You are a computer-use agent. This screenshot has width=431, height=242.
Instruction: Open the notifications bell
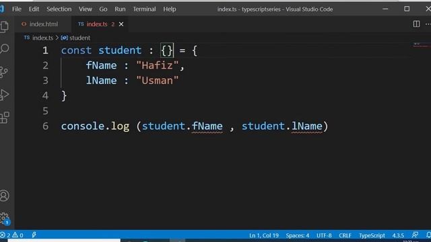point(428,235)
